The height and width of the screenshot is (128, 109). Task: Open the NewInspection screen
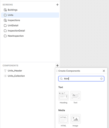pos(30,36)
